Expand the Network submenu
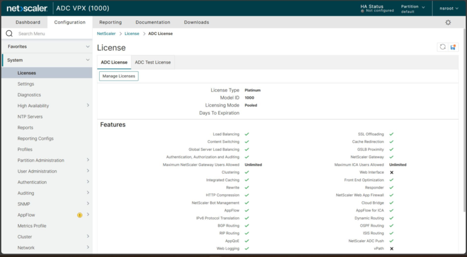The height and width of the screenshot is (257, 467). (x=88, y=247)
